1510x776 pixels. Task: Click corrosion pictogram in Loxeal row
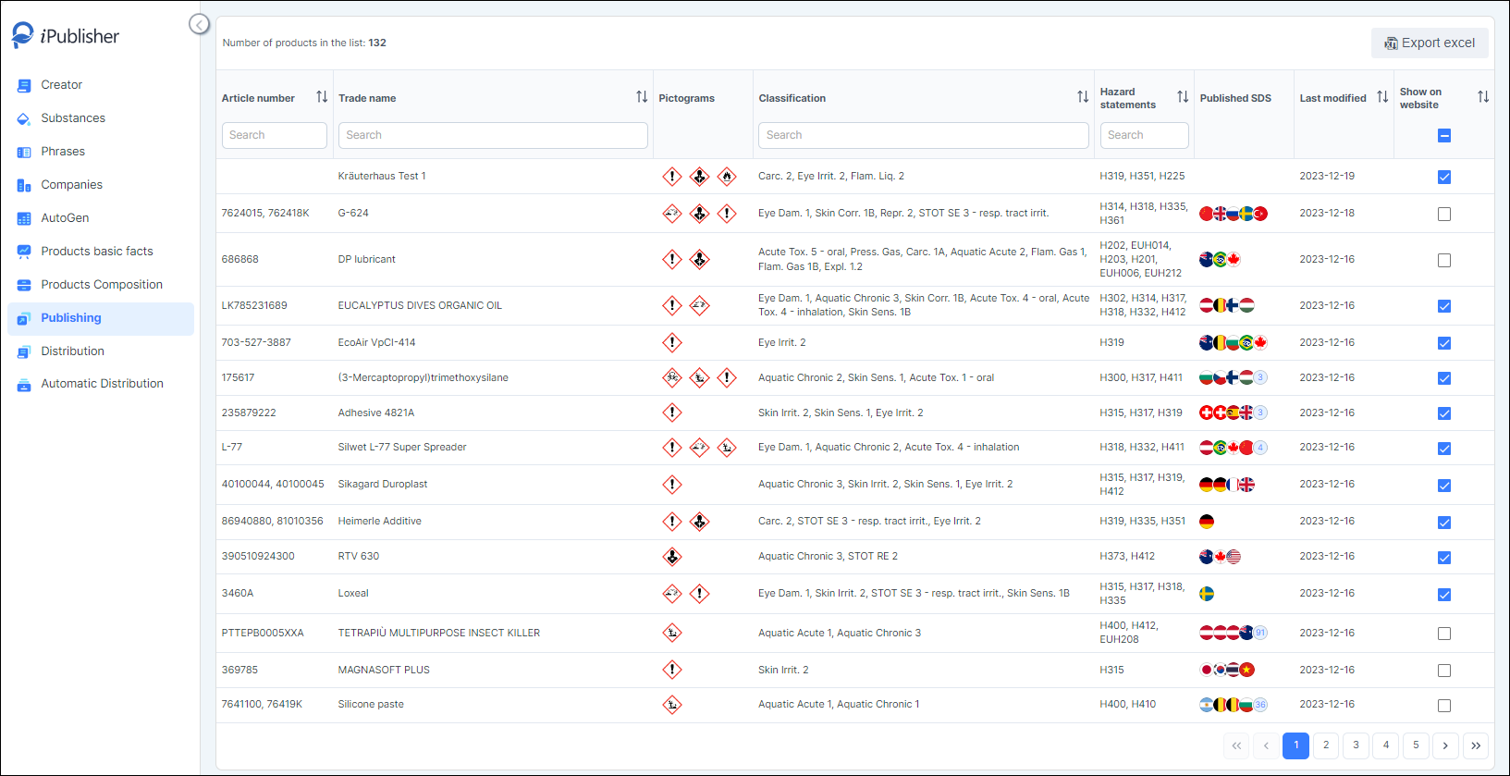672,593
